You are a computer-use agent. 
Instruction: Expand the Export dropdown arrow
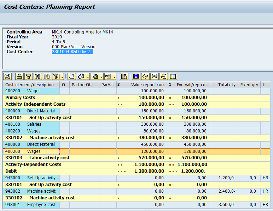[101, 77]
